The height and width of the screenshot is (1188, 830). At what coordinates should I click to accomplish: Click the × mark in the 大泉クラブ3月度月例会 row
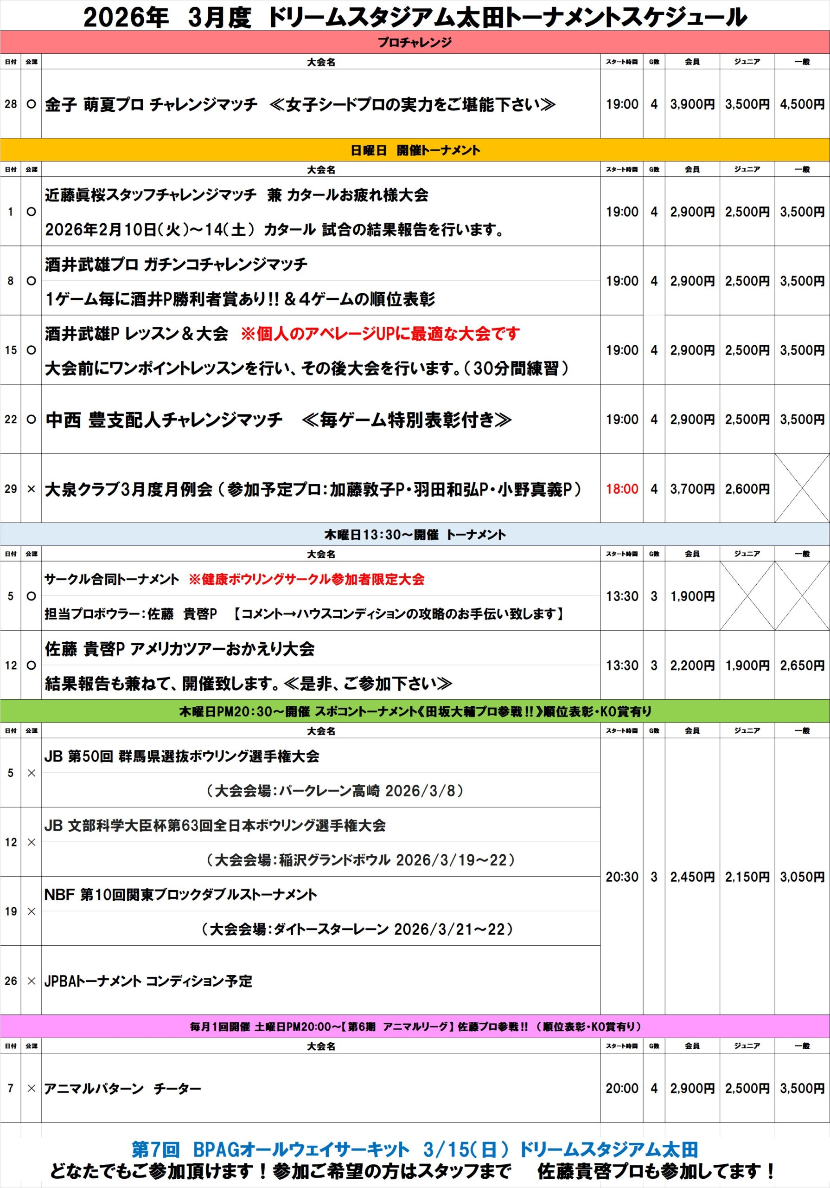[31, 489]
